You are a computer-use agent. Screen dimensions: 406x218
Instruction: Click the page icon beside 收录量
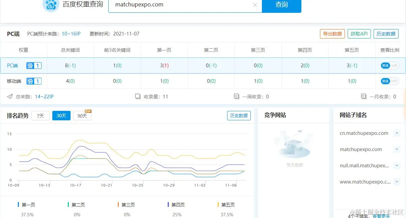pos(138,96)
